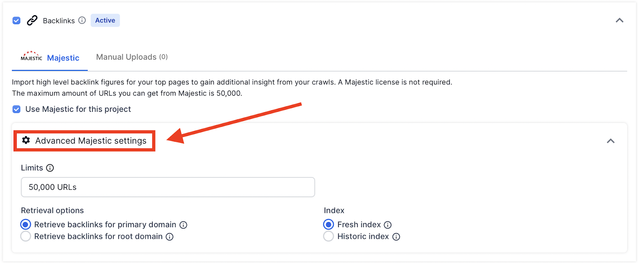Toggle Use Majestic for this project checkbox
This screenshot has width=638, height=263.
point(16,109)
